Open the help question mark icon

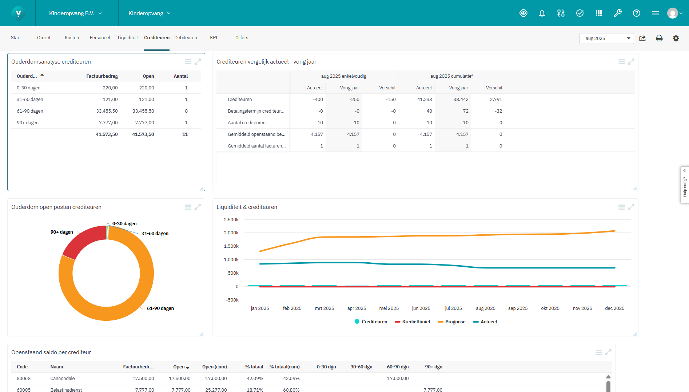pyautogui.click(x=636, y=13)
